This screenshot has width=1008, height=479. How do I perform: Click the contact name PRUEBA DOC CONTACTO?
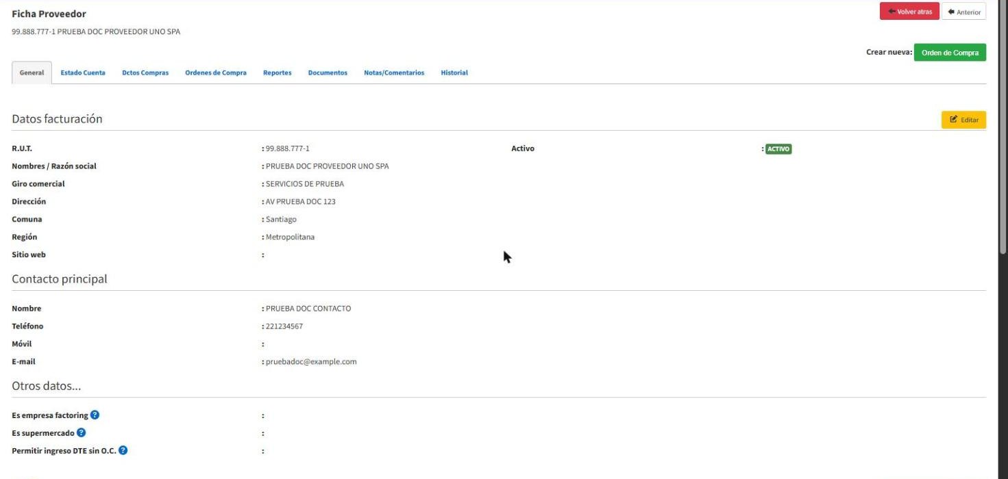tap(308, 309)
